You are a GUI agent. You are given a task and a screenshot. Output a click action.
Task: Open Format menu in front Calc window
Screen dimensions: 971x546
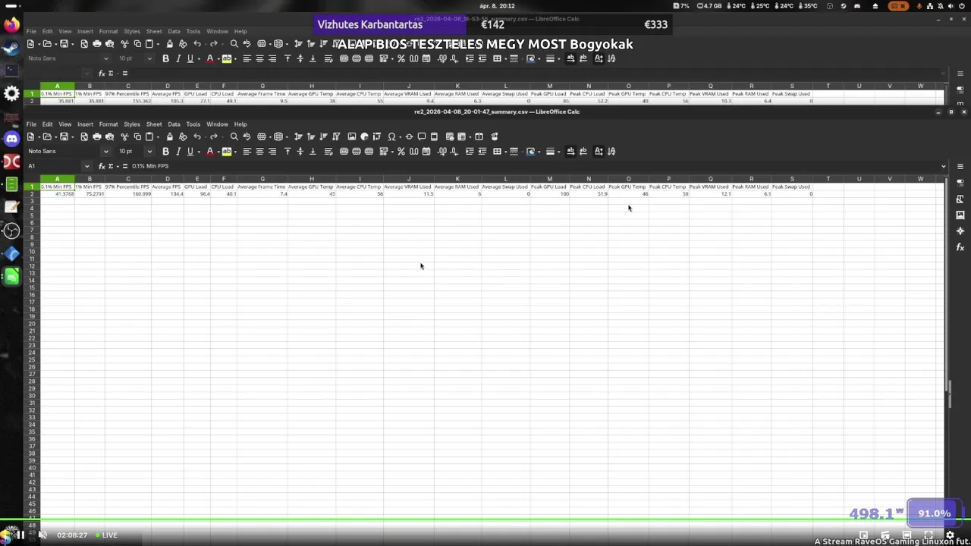[x=108, y=124]
